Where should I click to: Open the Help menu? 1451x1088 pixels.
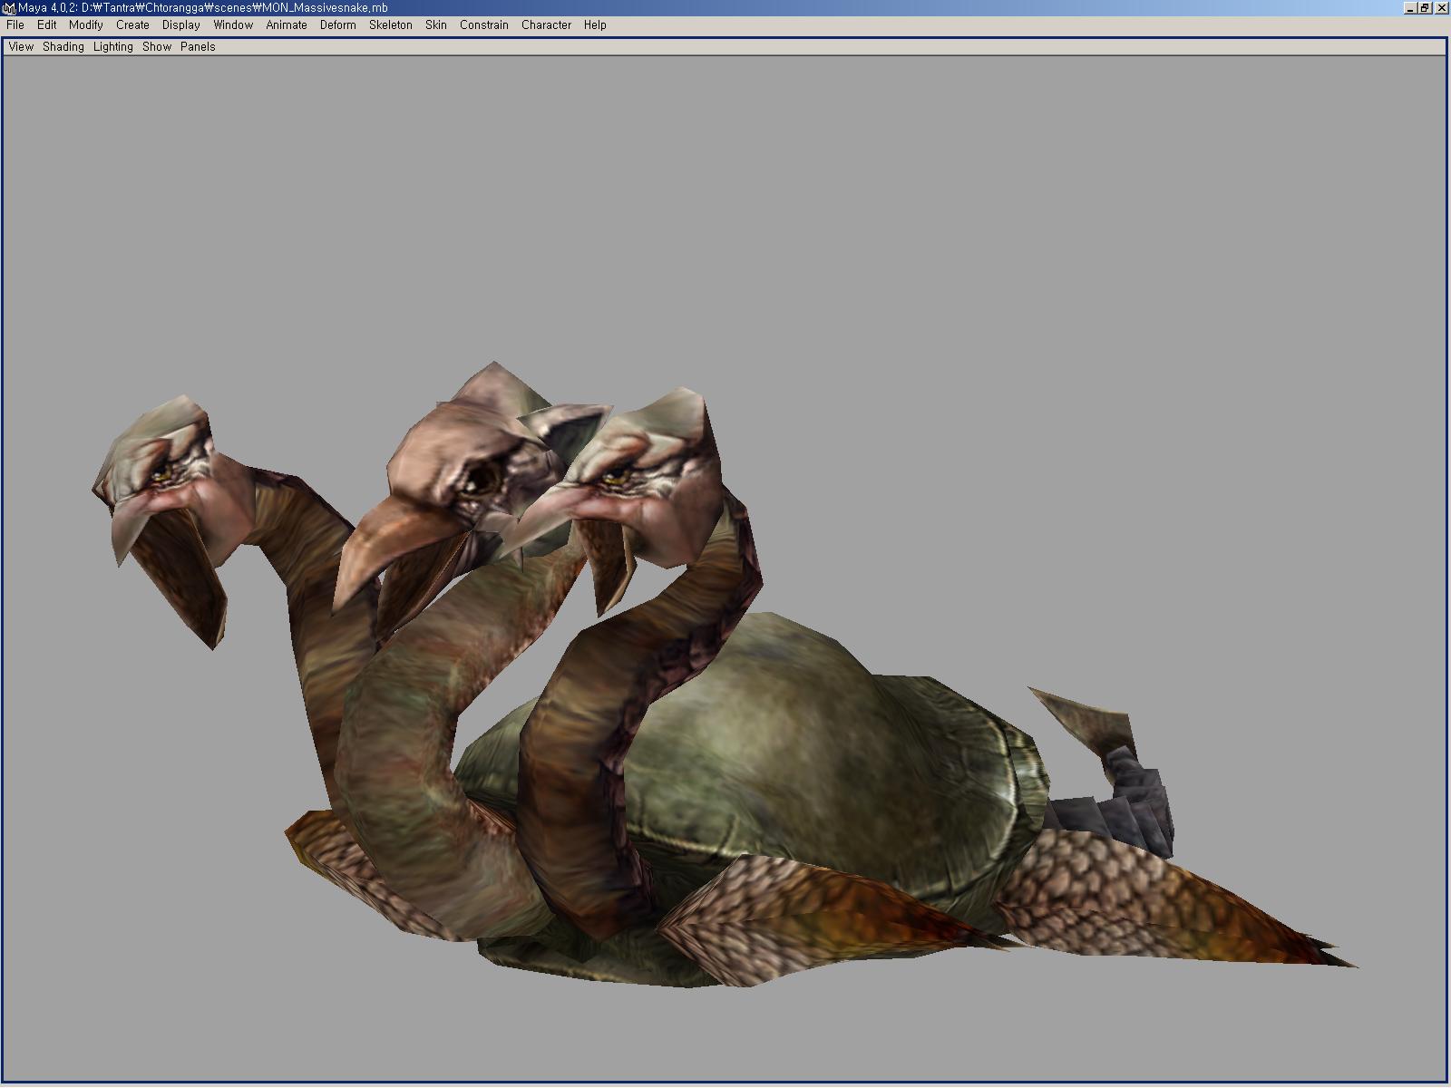595,25
